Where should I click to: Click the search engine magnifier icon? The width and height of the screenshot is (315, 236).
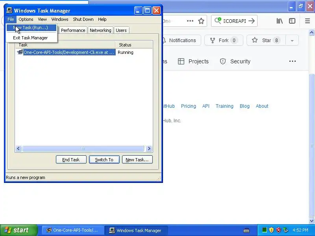tap(218, 21)
